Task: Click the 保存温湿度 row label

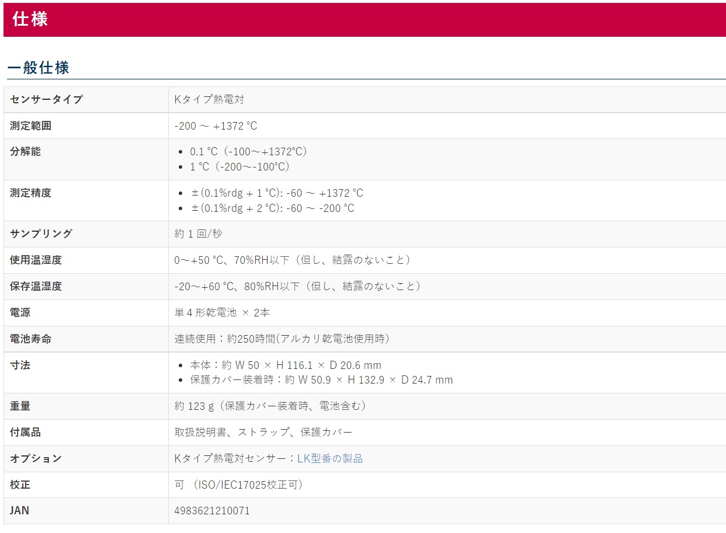Action: click(x=36, y=287)
